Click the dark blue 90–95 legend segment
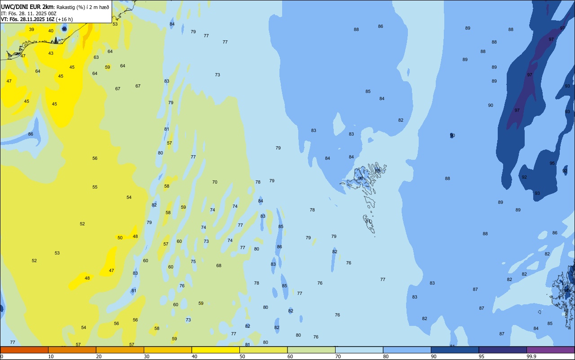 [x=455, y=350]
